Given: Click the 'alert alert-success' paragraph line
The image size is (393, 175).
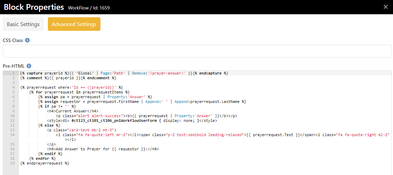Looking at the screenshot, I should point(146,116).
